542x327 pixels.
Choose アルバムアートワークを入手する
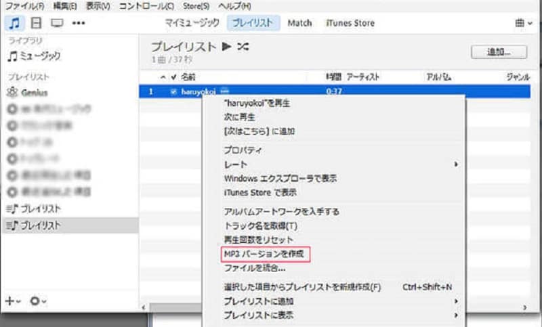coord(281,212)
